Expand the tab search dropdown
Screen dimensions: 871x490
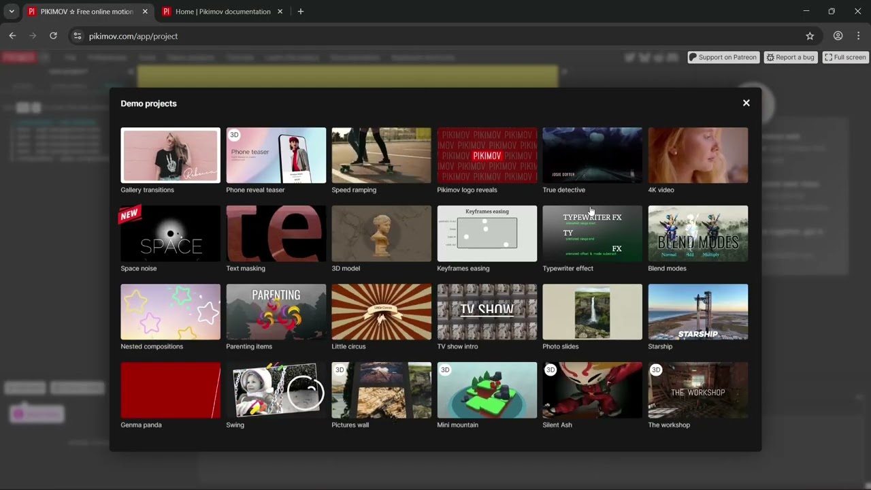[x=12, y=12]
